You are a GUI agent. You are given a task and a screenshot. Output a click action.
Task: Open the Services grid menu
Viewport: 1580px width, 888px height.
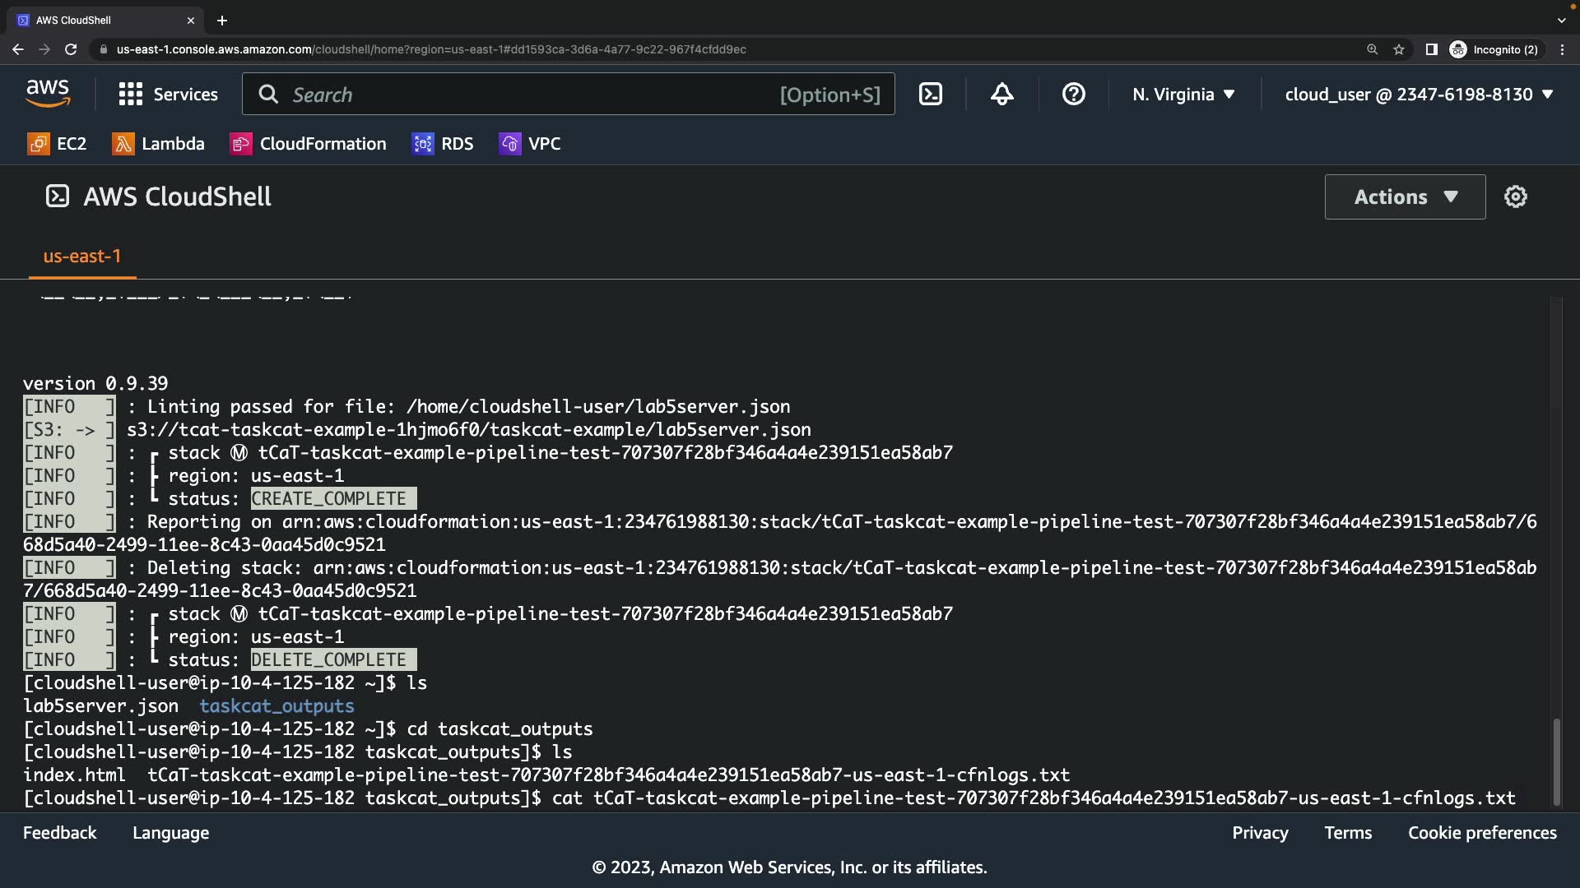(x=168, y=95)
